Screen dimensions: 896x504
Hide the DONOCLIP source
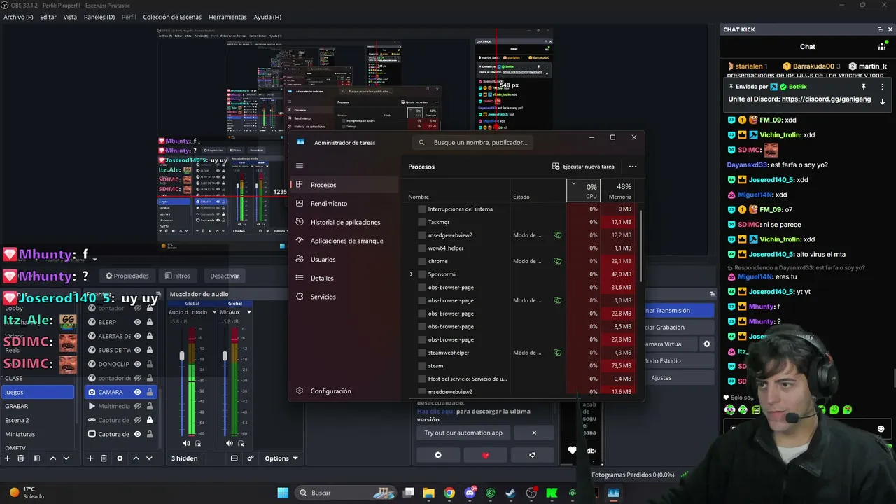point(137,364)
